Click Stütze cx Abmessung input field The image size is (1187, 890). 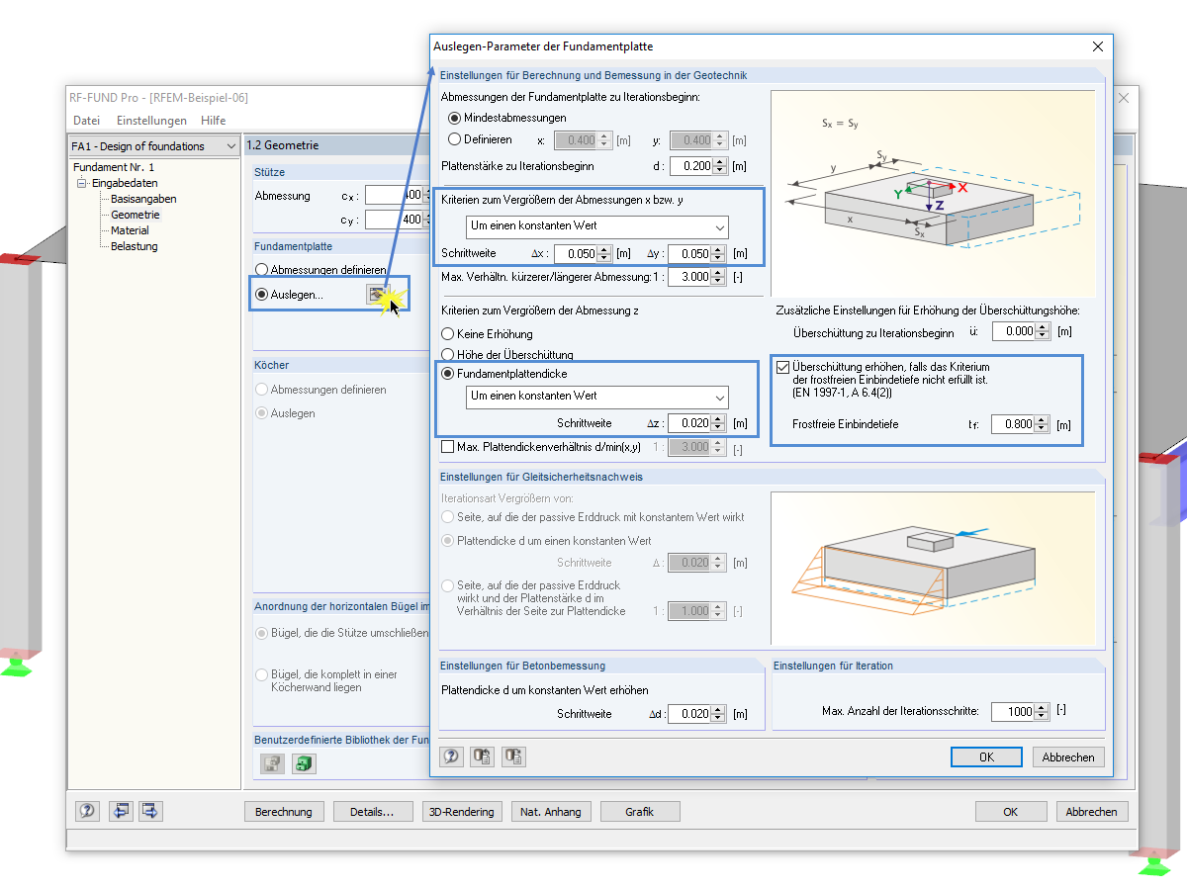[395, 195]
